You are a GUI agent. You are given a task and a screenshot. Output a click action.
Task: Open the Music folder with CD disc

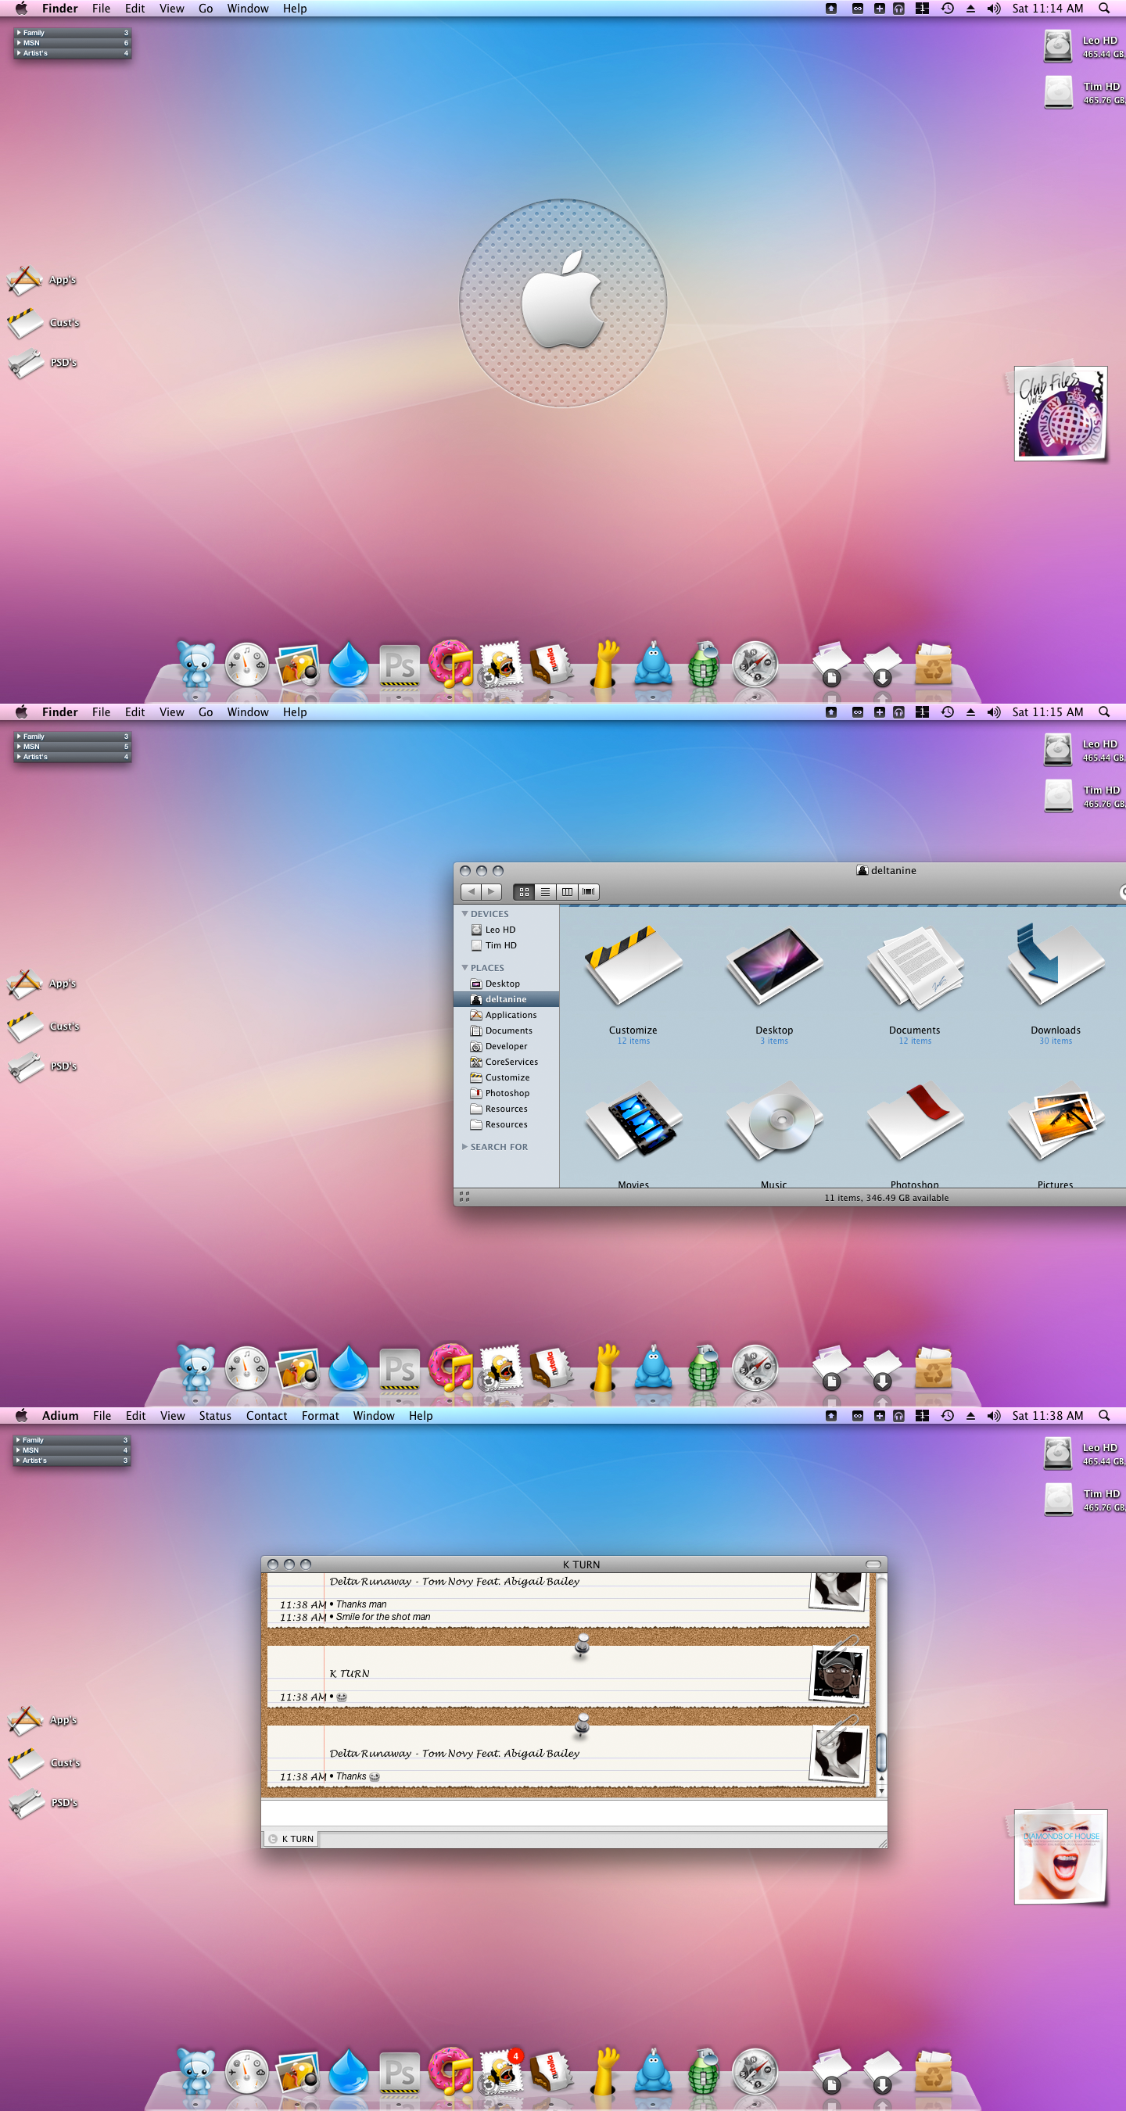pyautogui.click(x=773, y=1121)
